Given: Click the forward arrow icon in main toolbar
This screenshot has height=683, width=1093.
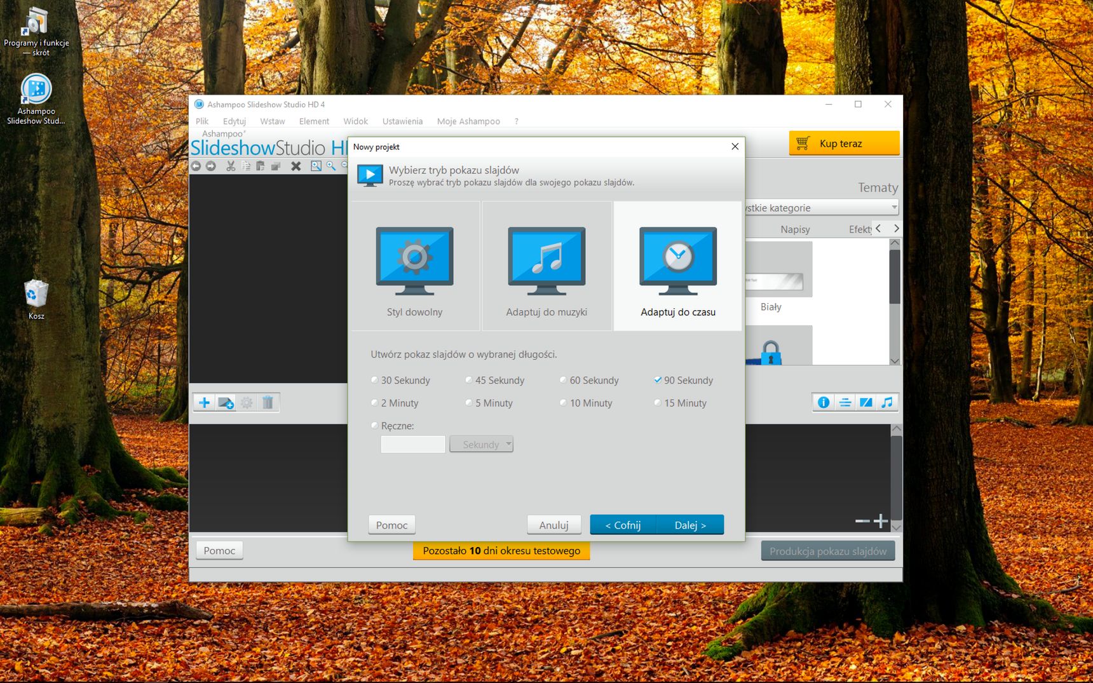Looking at the screenshot, I should (x=211, y=166).
